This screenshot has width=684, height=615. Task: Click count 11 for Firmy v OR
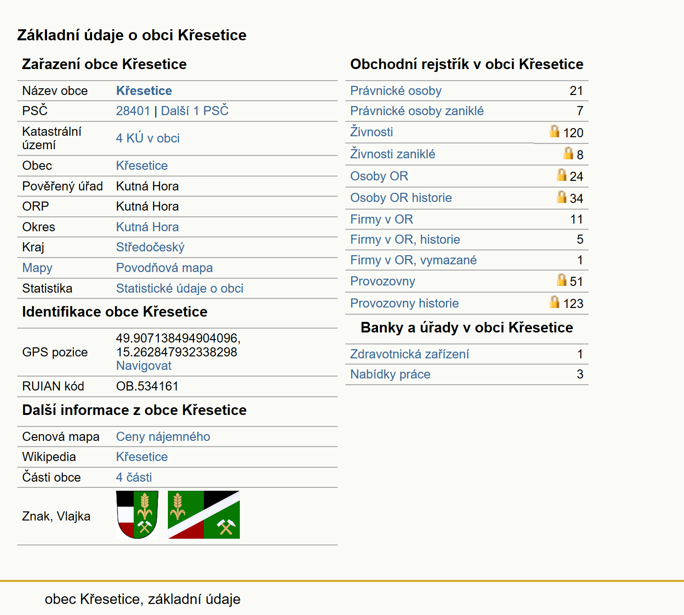click(x=577, y=219)
